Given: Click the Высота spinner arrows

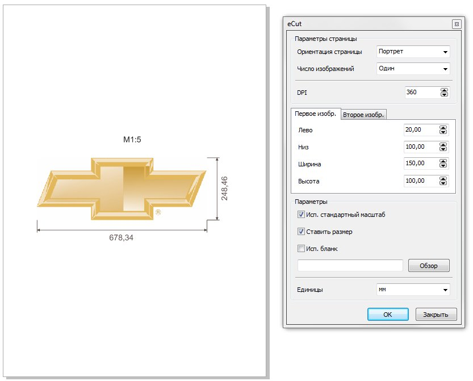Looking at the screenshot, I should [443, 181].
